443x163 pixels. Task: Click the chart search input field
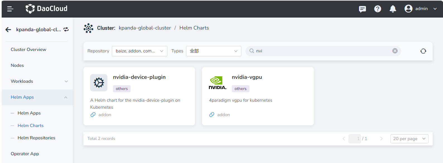pos(321,51)
